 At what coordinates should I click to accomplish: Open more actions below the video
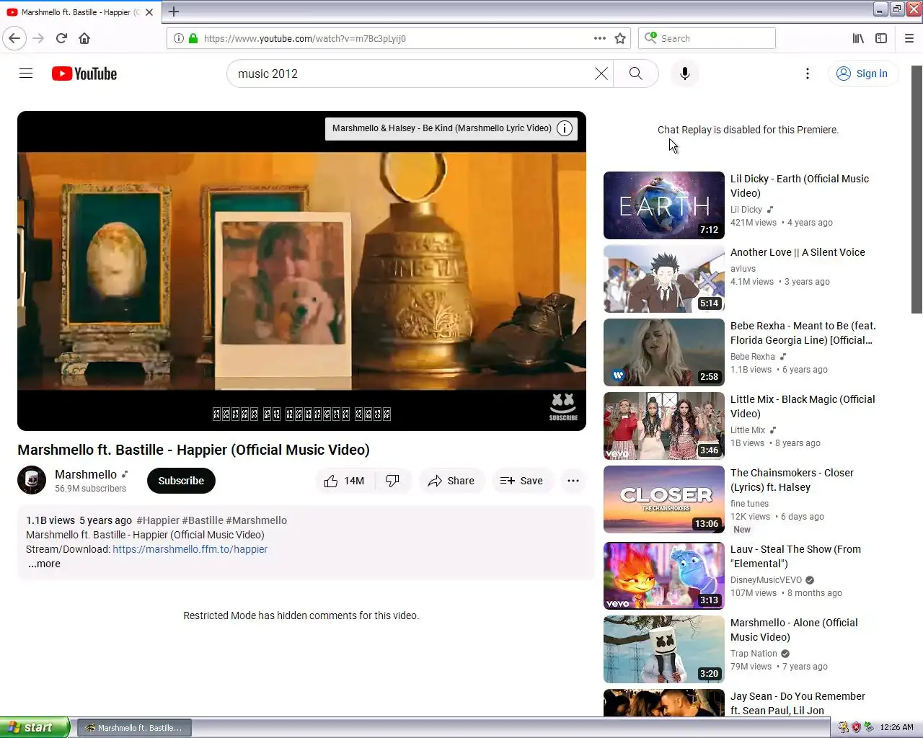click(573, 481)
